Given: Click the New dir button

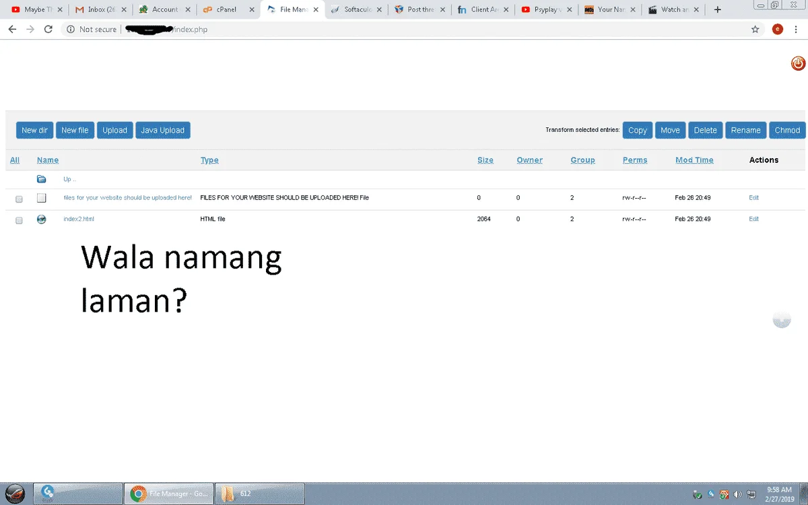Looking at the screenshot, I should [x=34, y=130].
